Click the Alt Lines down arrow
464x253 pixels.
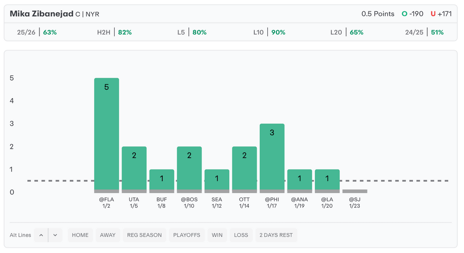coord(55,235)
